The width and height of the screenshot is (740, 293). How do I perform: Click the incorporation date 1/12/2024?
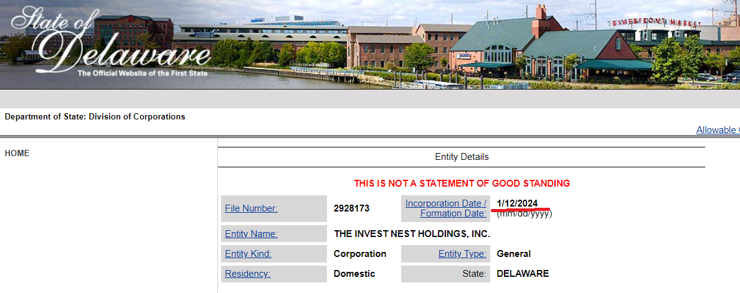point(517,203)
